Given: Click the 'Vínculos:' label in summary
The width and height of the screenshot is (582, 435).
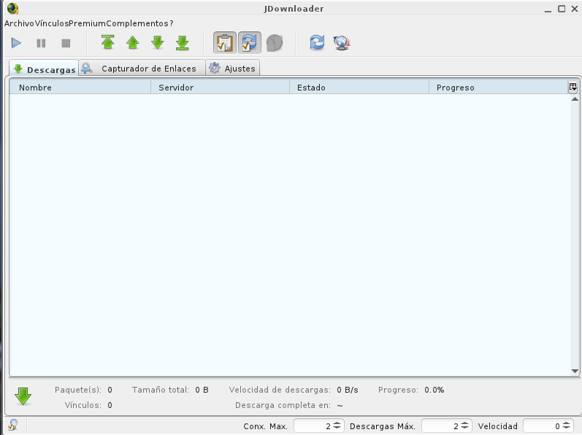Looking at the screenshot, I should pyautogui.click(x=83, y=405).
